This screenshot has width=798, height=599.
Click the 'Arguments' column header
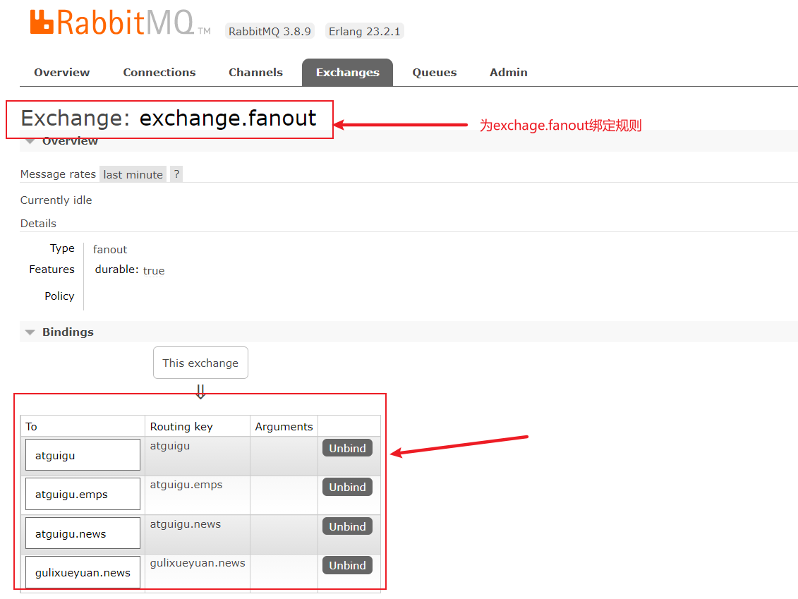pyautogui.click(x=284, y=426)
